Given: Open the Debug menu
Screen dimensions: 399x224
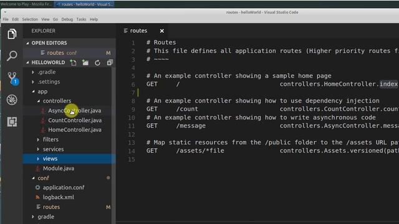Looking at the screenshot, I should tap(67, 19).
